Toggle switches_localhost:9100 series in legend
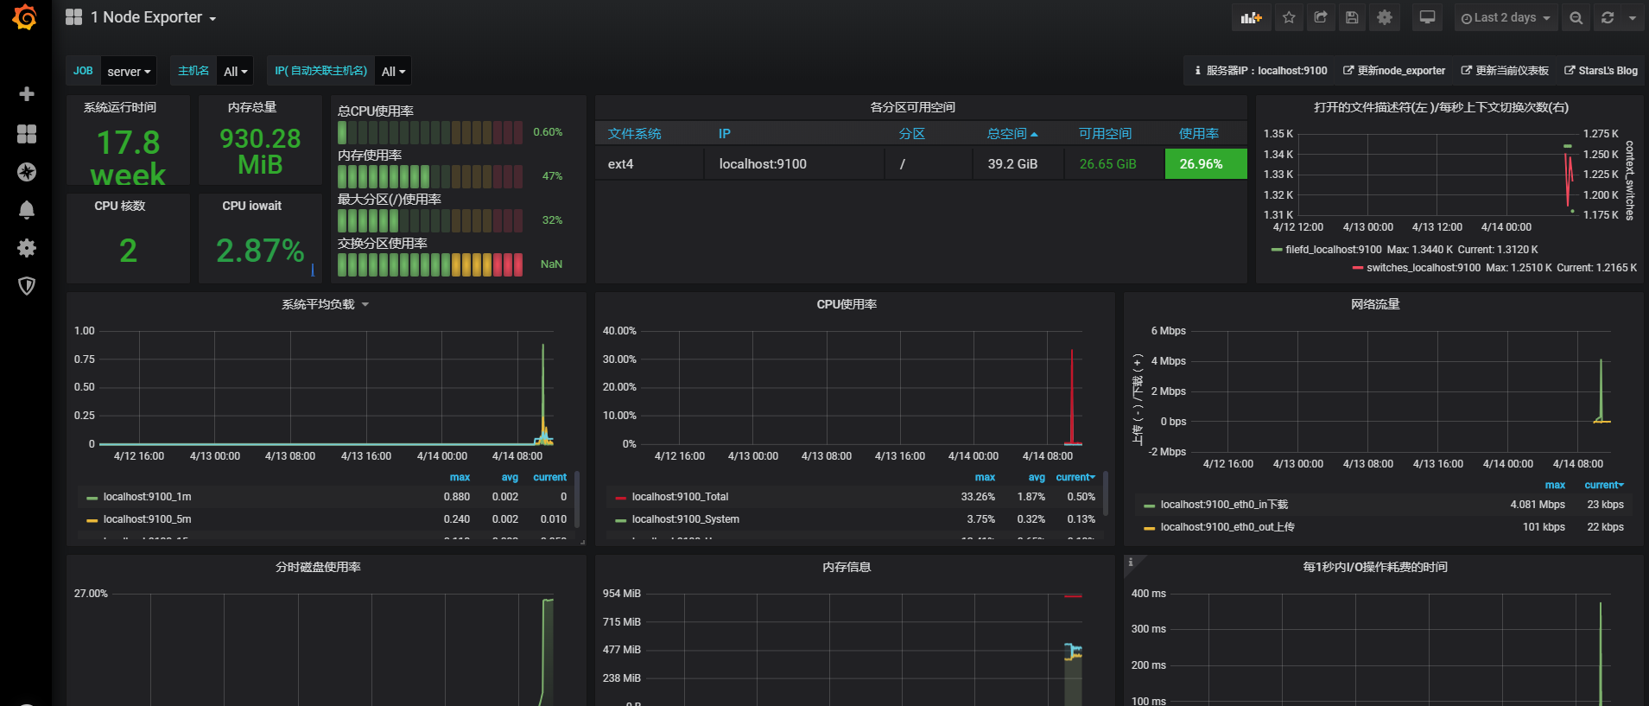 [1424, 268]
